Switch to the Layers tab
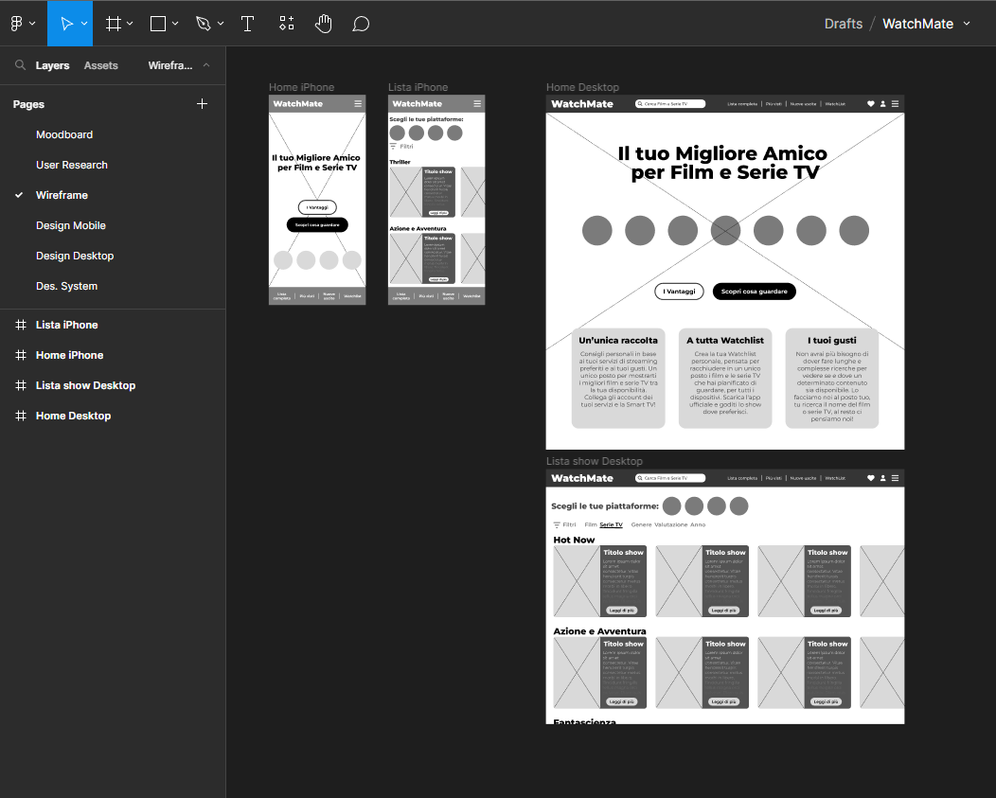The image size is (996, 798). click(52, 65)
